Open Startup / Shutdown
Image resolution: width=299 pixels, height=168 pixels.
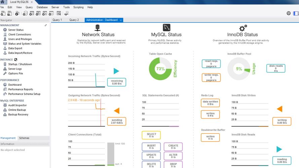click(x=20, y=64)
